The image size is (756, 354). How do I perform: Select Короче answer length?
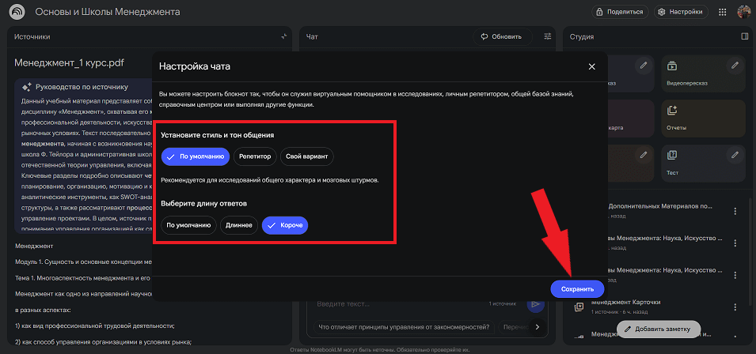tap(285, 225)
